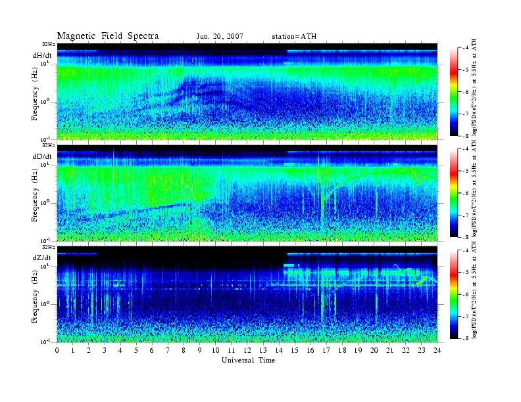Image resolution: width=521 pixels, height=402 pixels.
Task: Click hour 16 on the time axis
Action: (x=310, y=350)
